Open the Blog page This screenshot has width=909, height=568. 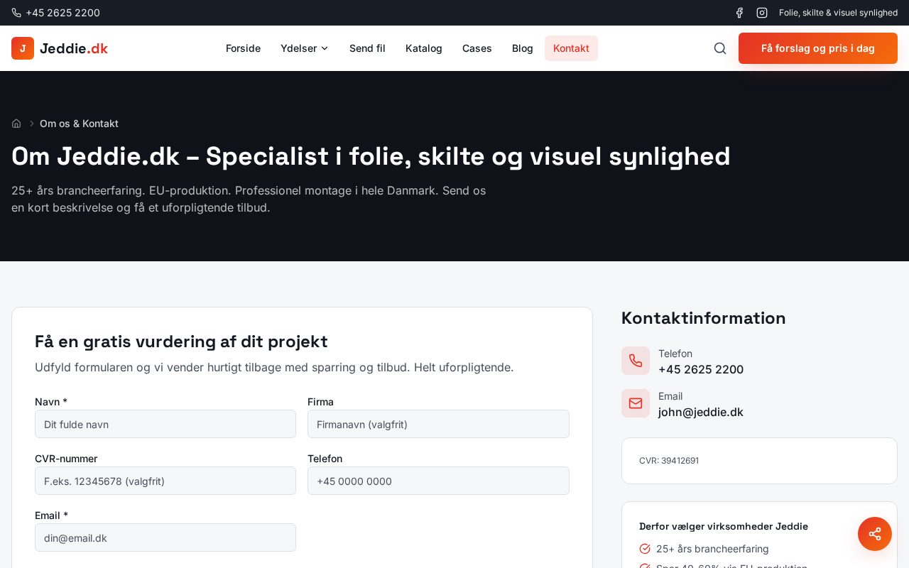pyautogui.click(x=523, y=48)
